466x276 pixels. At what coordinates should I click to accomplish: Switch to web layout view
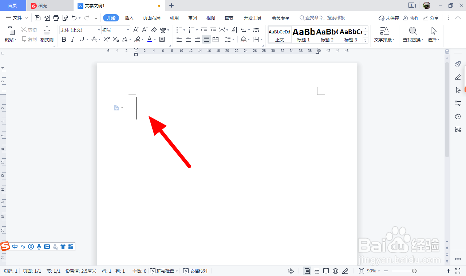pos(336,271)
